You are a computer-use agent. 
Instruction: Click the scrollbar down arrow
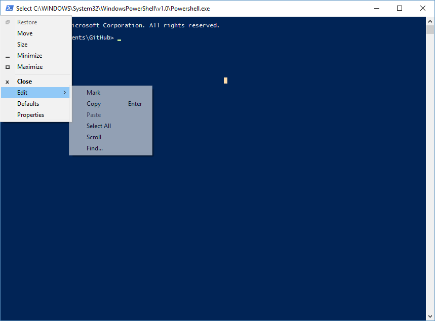pyautogui.click(x=430, y=316)
